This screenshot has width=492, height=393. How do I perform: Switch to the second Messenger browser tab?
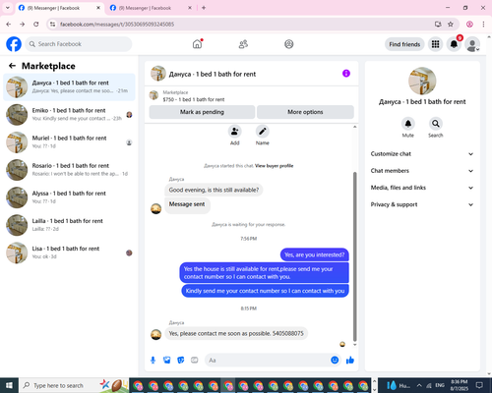tap(151, 8)
